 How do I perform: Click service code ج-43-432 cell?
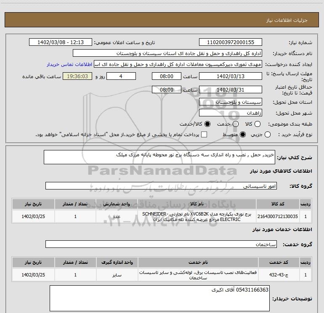coord(279,275)
